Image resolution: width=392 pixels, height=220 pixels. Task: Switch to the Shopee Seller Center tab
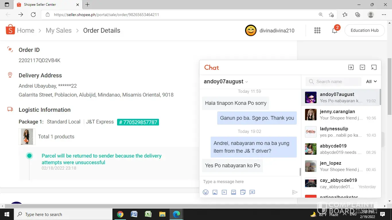point(48,5)
